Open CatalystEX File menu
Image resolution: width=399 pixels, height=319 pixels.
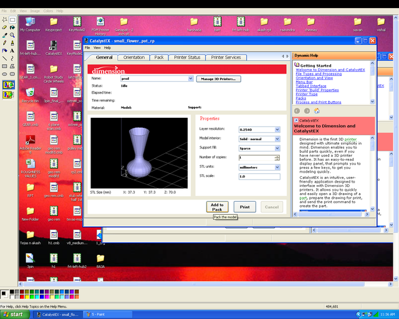[87, 47]
